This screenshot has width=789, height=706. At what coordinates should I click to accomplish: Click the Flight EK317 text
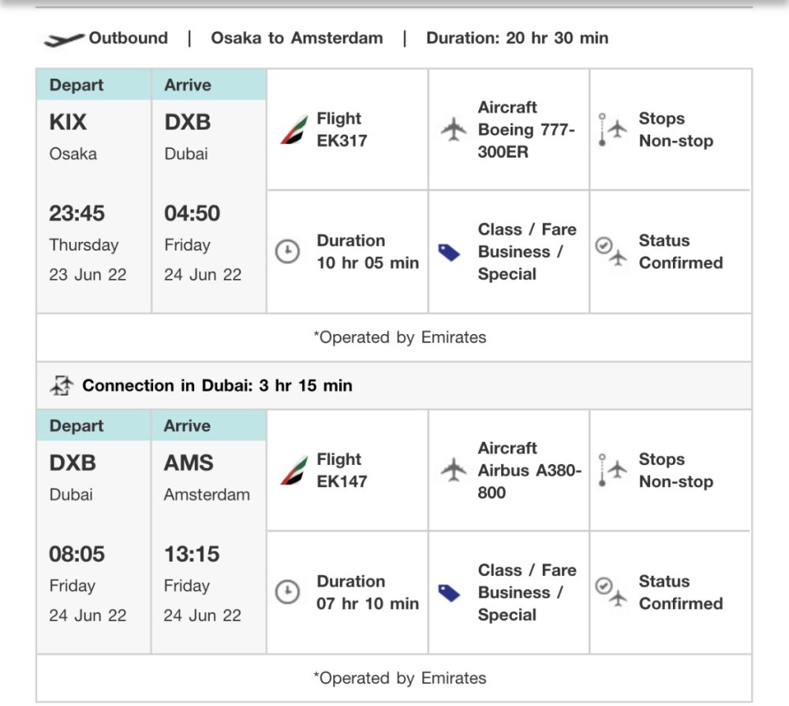[x=342, y=130]
